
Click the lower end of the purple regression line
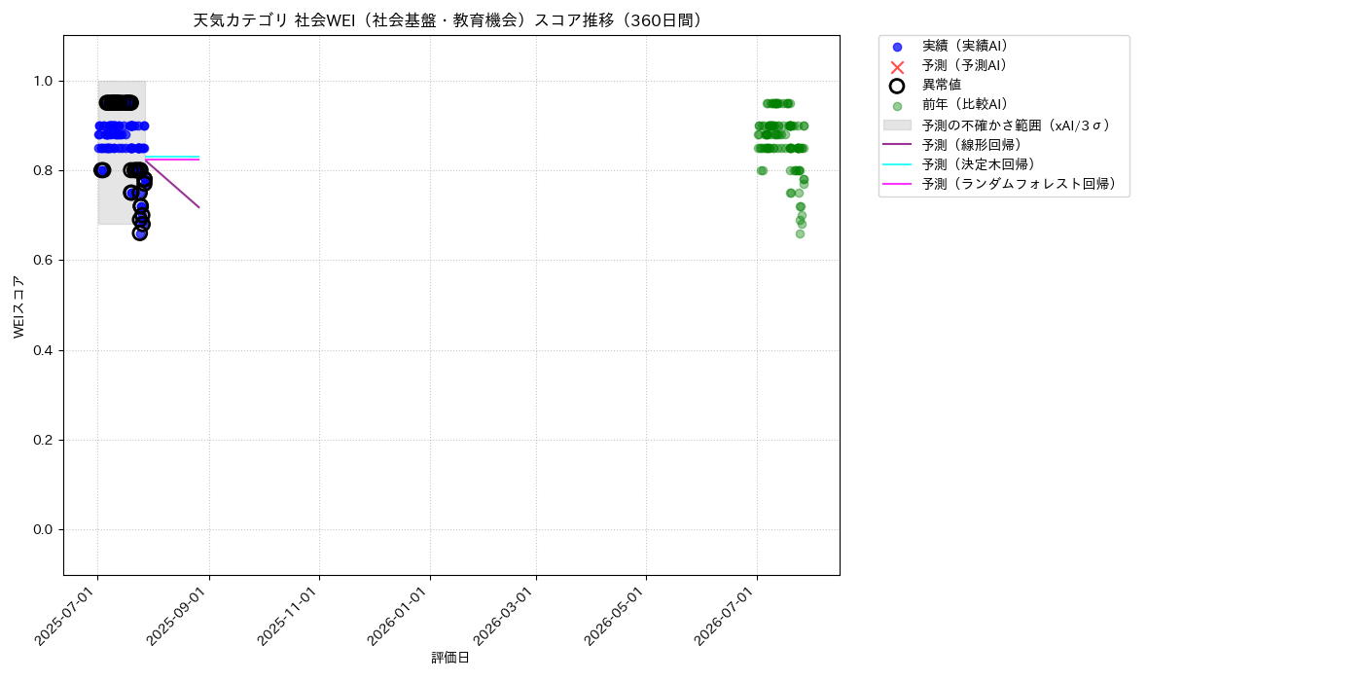(199, 207)
